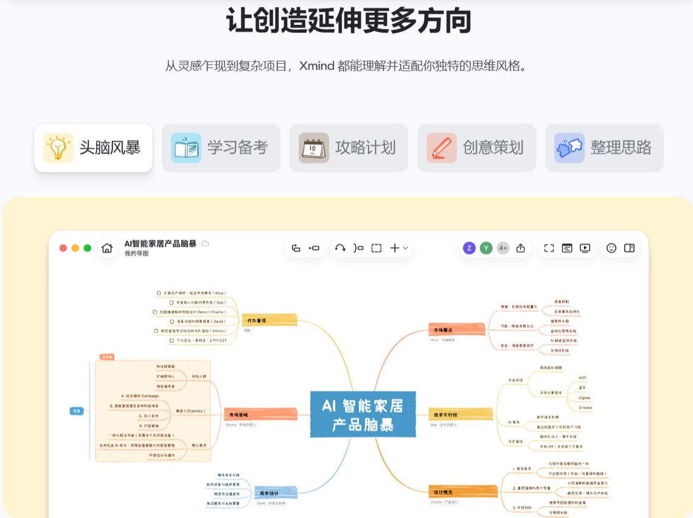Image resolution: width=693 pixels, height=518 pixels.
Task: Click the plus insert icon
Action: (395, 248)
